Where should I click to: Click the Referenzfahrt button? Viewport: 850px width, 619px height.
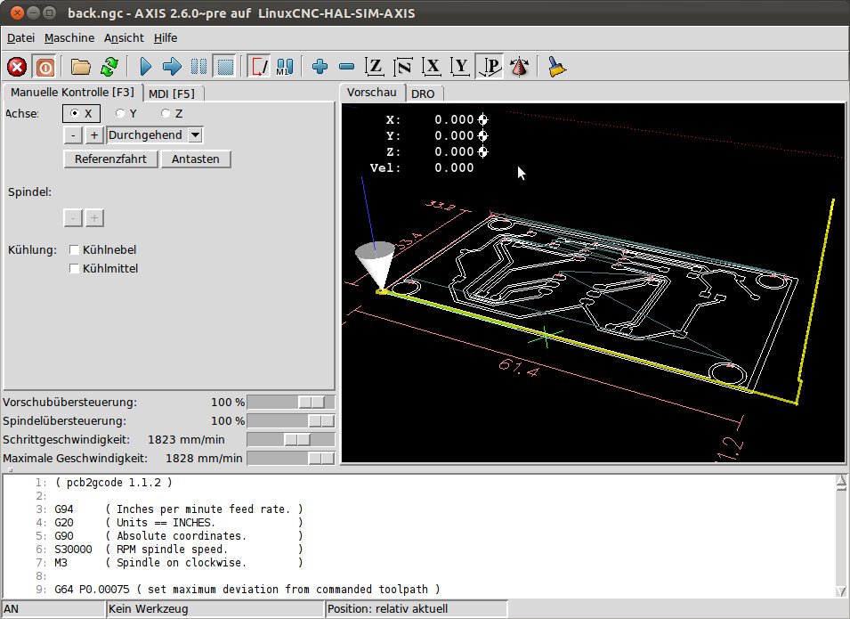pos(110,159)
